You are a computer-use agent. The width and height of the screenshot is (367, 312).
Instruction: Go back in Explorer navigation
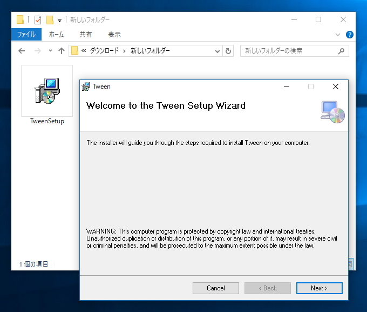(x=22, y=51)
